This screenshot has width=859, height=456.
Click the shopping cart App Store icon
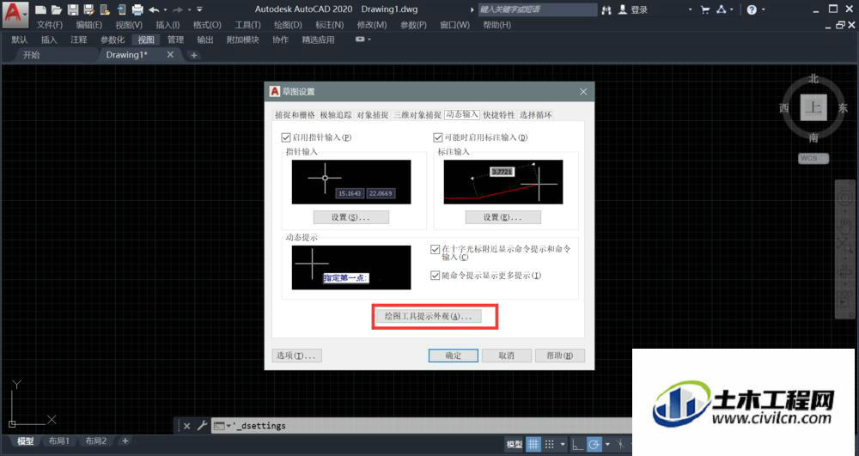click(705, 9)
